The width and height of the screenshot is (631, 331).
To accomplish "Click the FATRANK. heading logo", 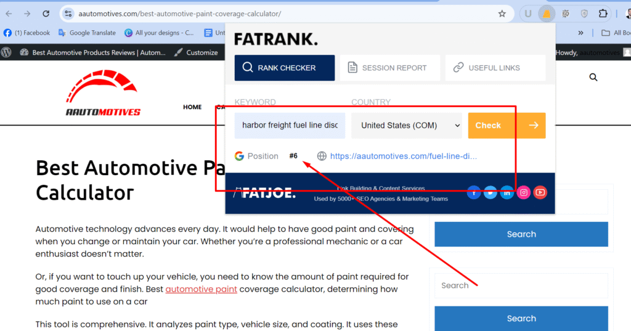I will click(276, 39).
